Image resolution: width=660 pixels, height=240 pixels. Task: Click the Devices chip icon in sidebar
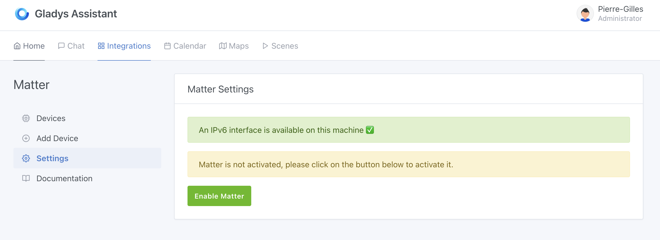[26, 118]
